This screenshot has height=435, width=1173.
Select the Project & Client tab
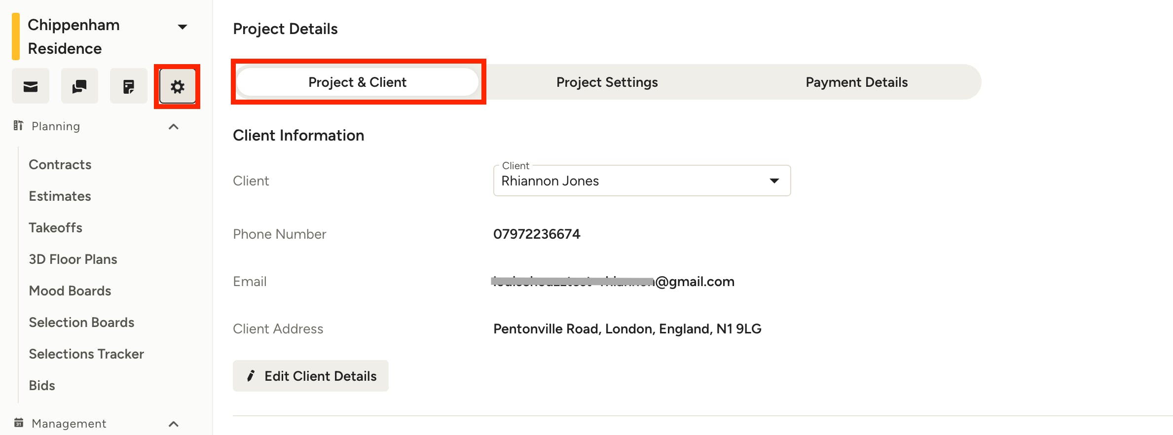[358, 82]
